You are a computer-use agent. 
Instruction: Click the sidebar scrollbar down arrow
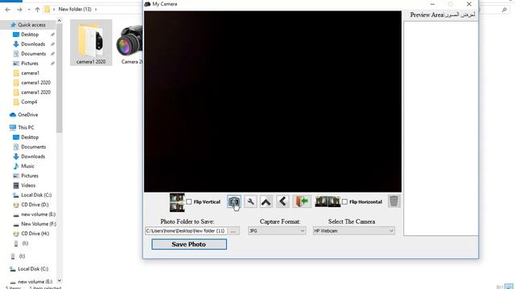pyautogui.click(x=59, y=280)
